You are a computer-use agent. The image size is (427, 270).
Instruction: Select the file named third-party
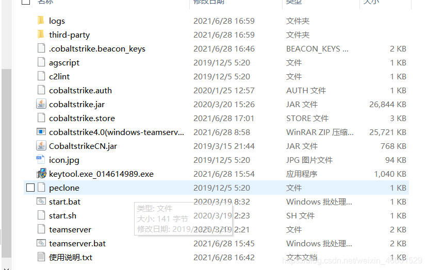coord(70,35)
